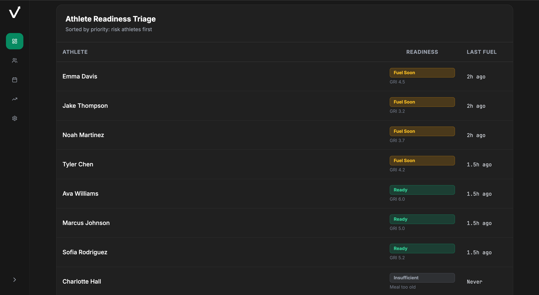
Task: Click Sofia Rodriguez's Ready badge
Action: (422, 248)
